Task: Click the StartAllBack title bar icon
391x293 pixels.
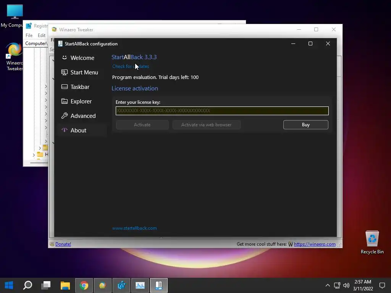Action: click(60, 43)
